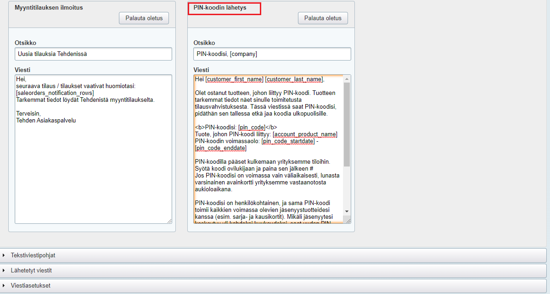550x294 pixels.
Task: Open the Tekstiviestipohjat accordion panel
Action: pos(33,255)
